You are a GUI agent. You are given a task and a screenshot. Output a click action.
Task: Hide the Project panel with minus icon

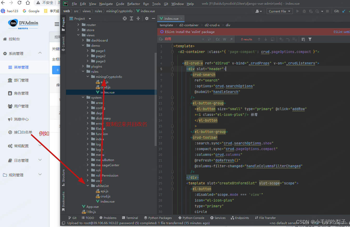(153, 18)
